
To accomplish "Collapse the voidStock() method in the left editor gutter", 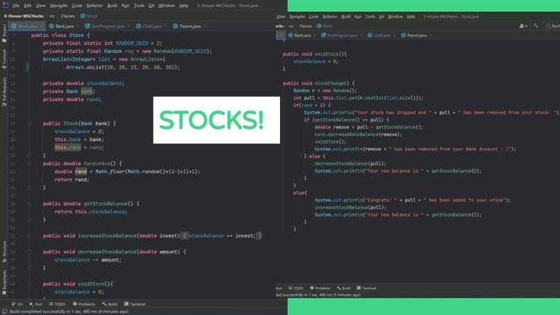I will pos(29,284).
